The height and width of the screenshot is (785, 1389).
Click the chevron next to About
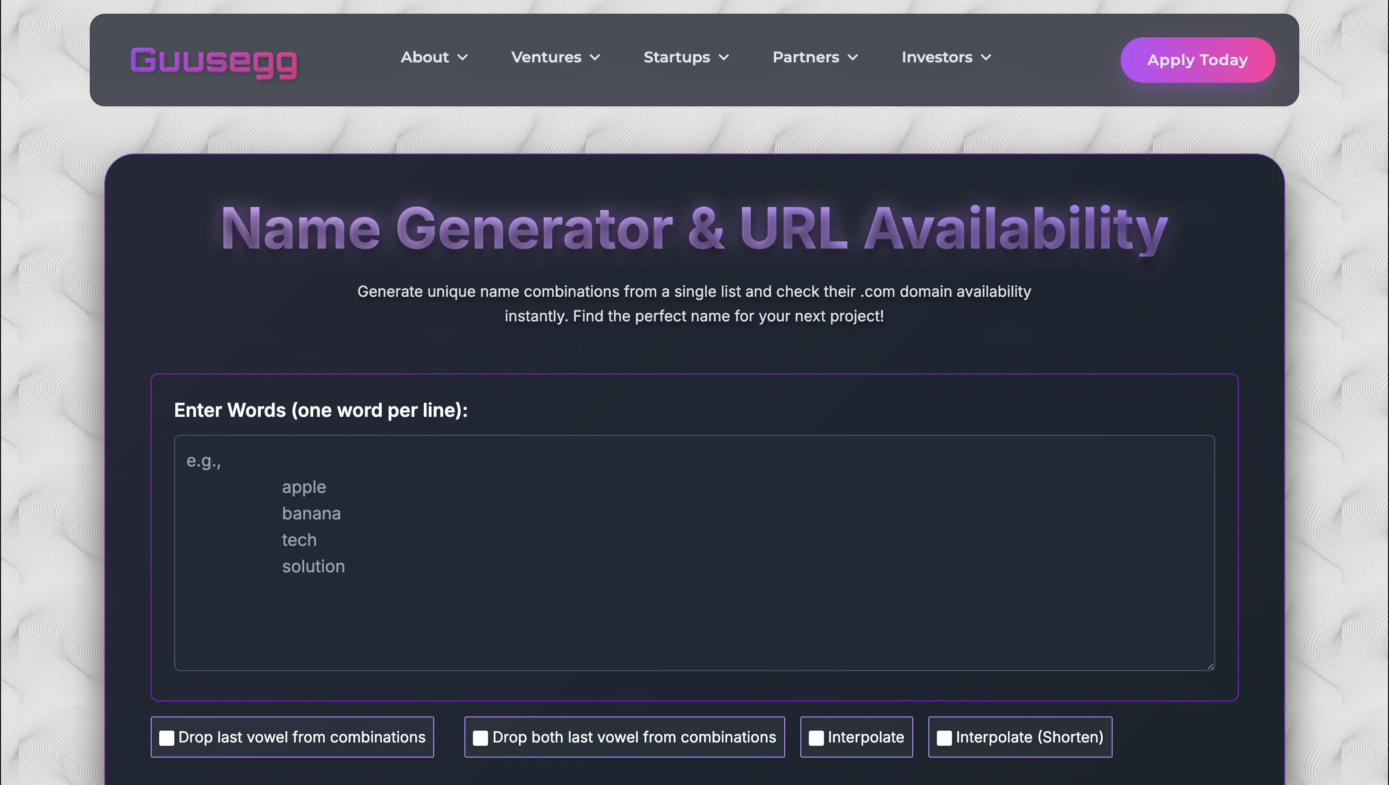462,58
